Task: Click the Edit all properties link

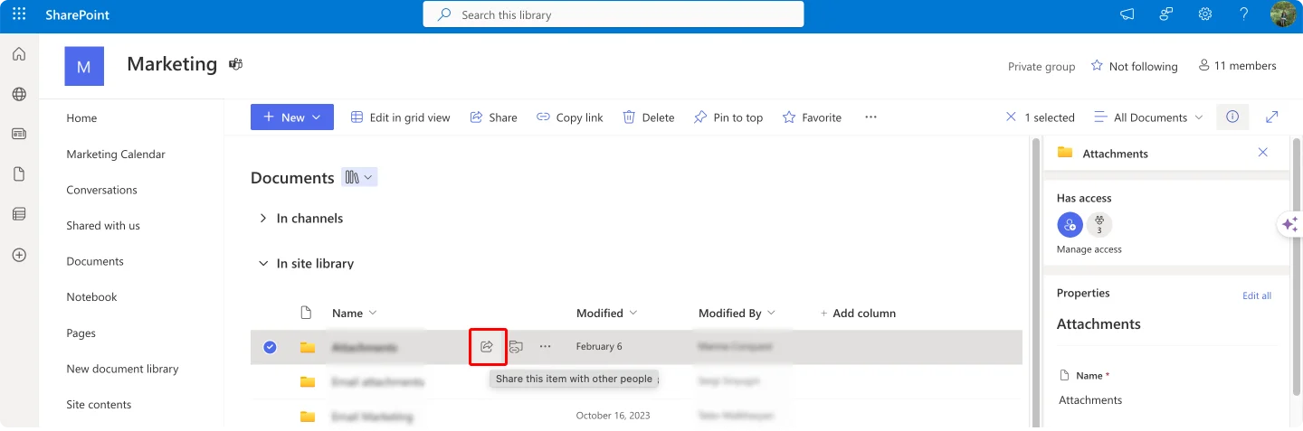Action: (1257, 295)
